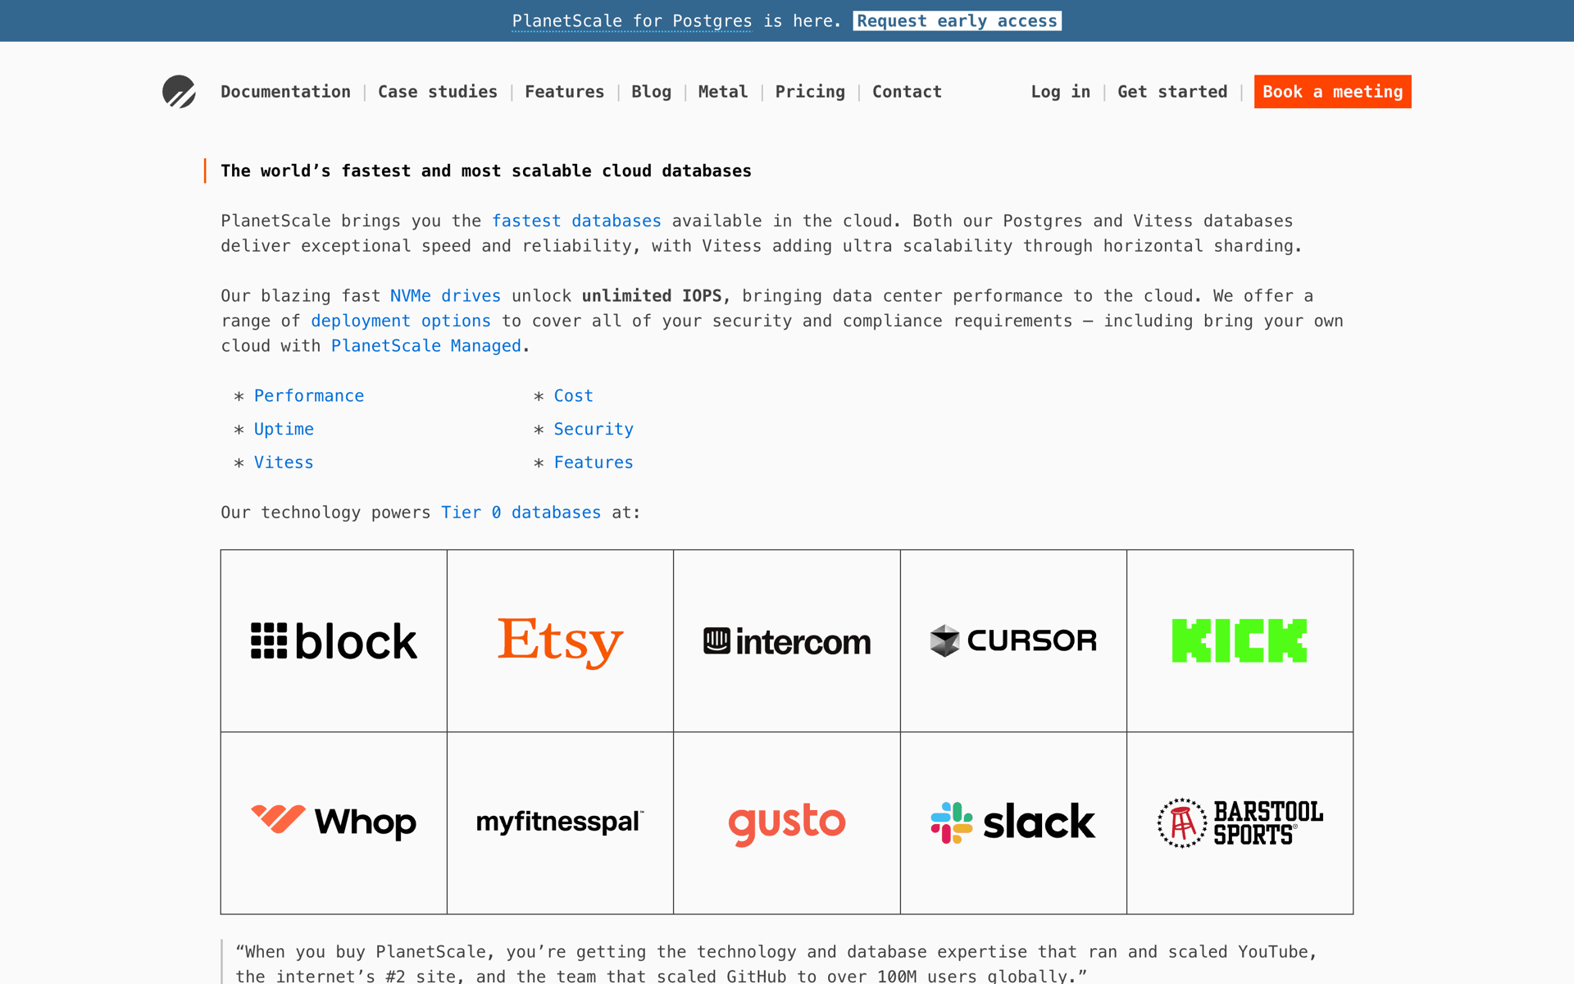The width and height of the screenshot is (1574, 984).
Task: Click the Cursor logo tile
Action: click(1013, 641)
